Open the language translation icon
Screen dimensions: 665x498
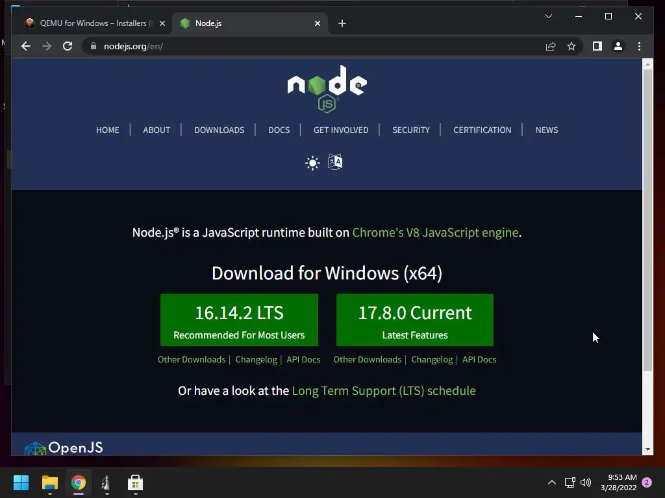(335, 161)
